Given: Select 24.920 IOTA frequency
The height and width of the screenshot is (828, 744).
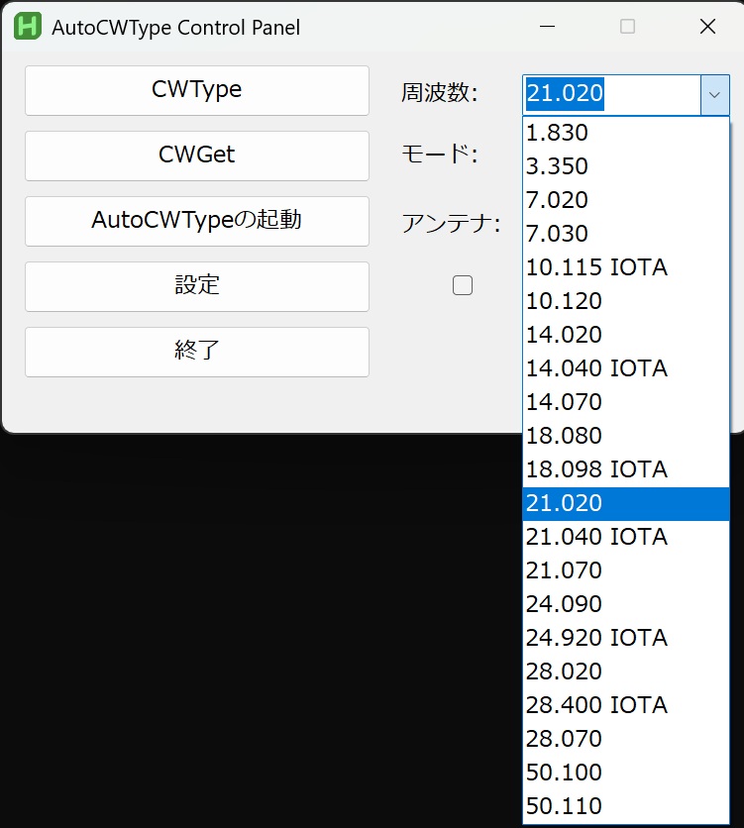Looking at the screenshot, I should point(626,638).
